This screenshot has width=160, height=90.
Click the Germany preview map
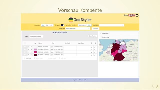coord(118,50)
